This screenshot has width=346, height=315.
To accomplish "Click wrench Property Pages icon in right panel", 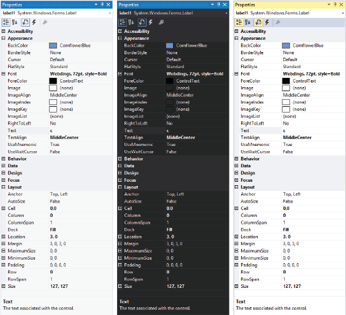I will click(x=278, y=22).
